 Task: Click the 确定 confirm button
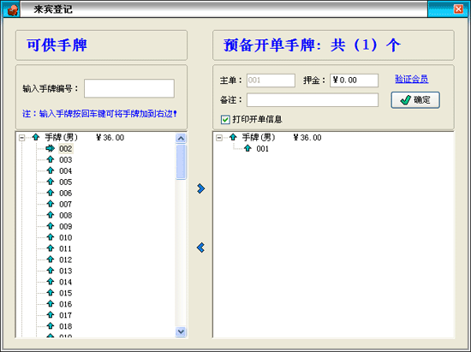click(415, 100)
